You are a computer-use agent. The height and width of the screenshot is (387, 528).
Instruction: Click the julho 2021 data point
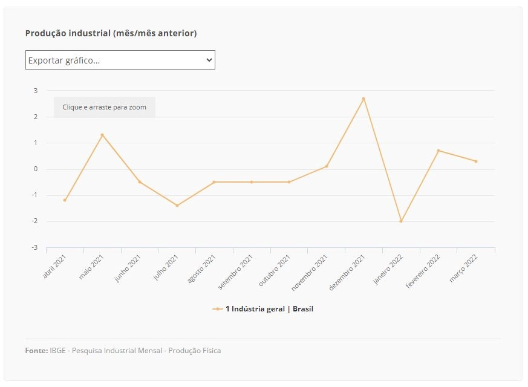click(x=177, y=205)
